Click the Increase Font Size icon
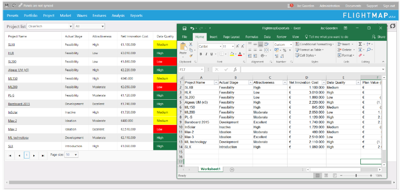This screenshot has width=401, height=191. click(237, 46)
